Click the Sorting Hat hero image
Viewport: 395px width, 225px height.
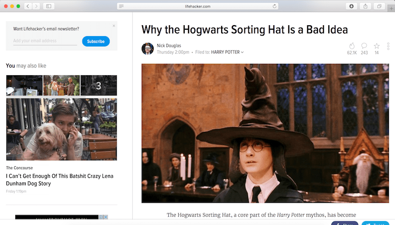click(x=265, y=133)
